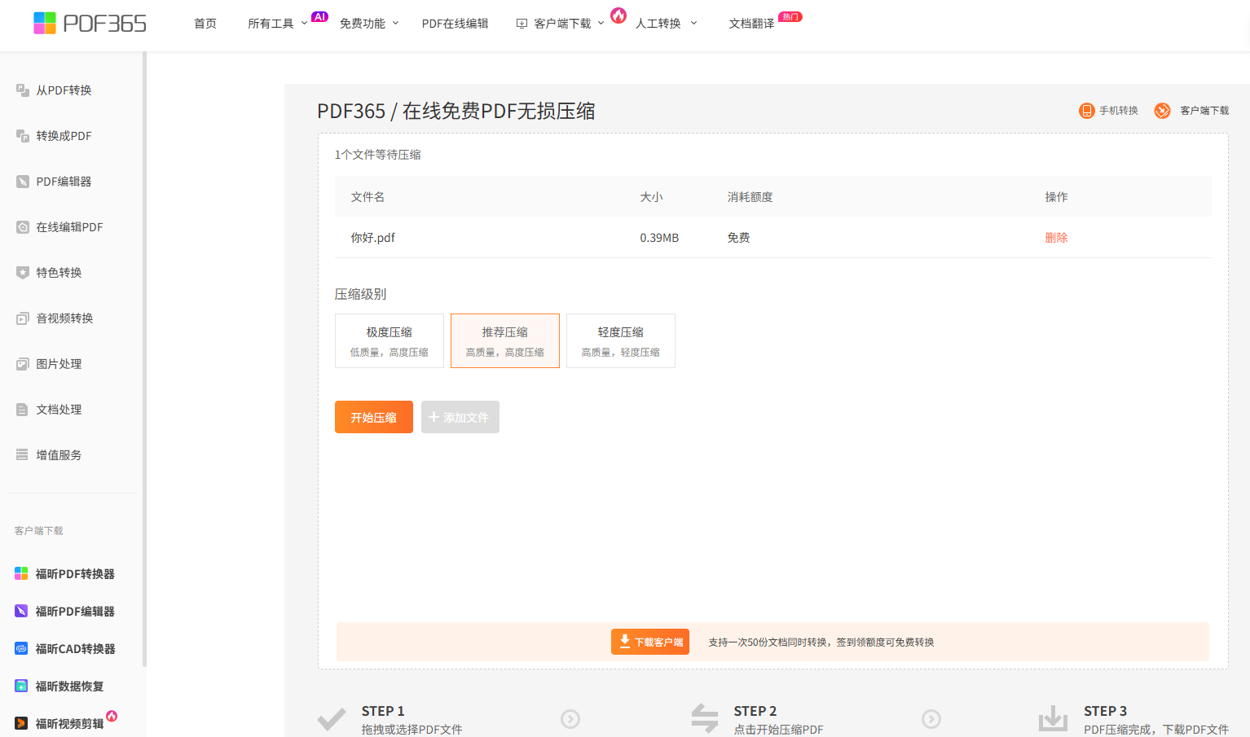The height and width of the screenshot is (737, 1250).
Task: Click the 消耗额度 column header
Action: (750, 197)
